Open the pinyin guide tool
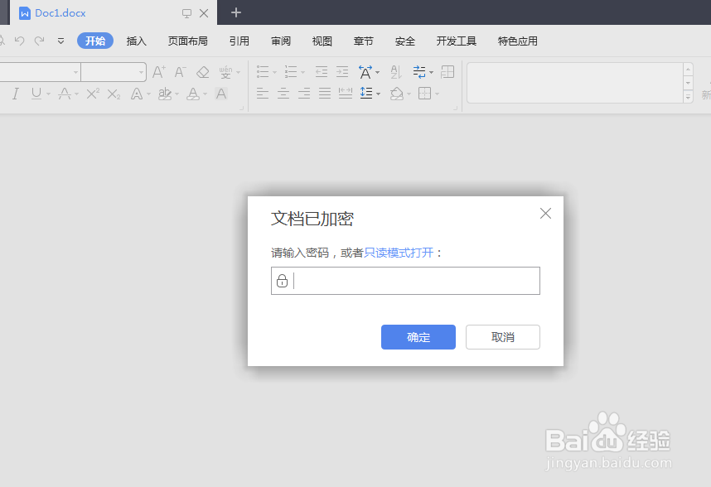The image size is (711, 487). (x=226, y=72)
